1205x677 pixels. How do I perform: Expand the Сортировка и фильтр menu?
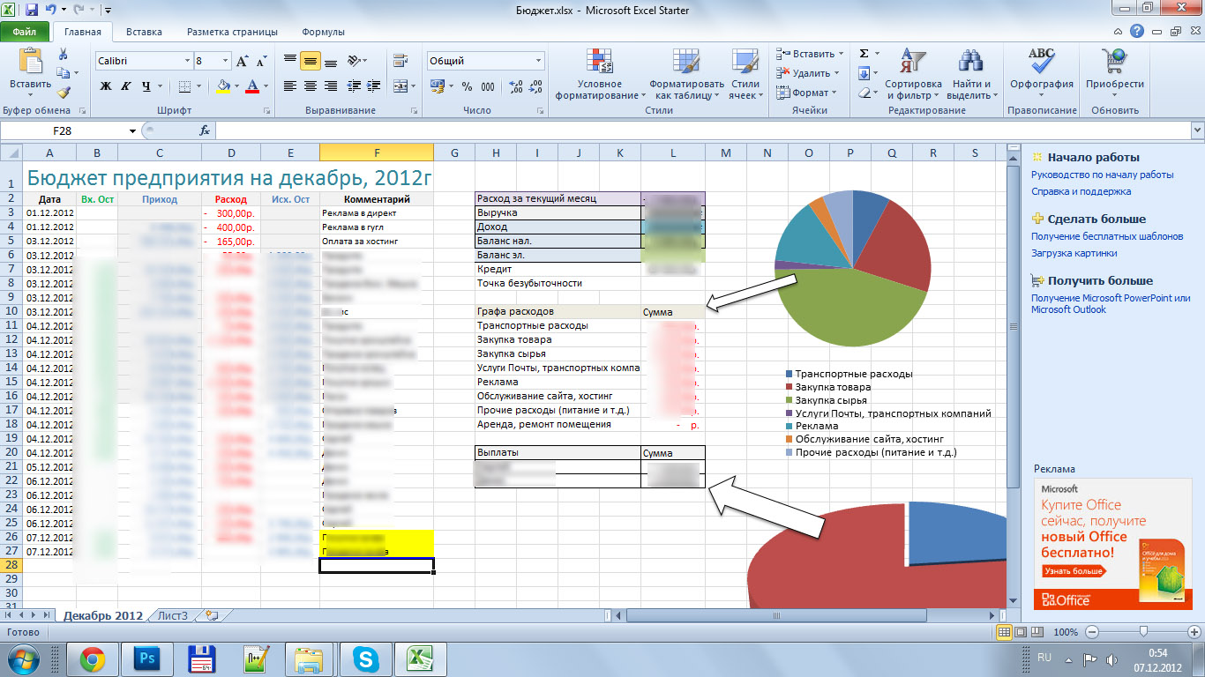pos(913,73)
